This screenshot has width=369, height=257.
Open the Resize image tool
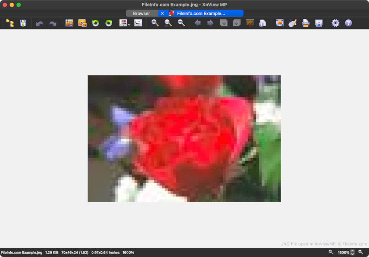click(x=83, y=23)
